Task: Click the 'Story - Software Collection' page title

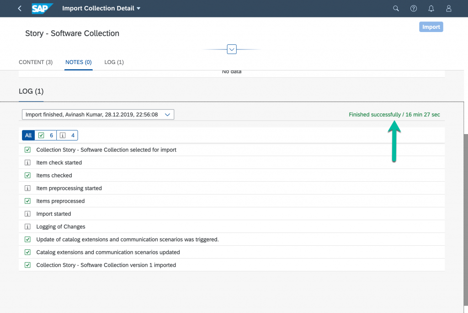Action: [x=72, y=33]
